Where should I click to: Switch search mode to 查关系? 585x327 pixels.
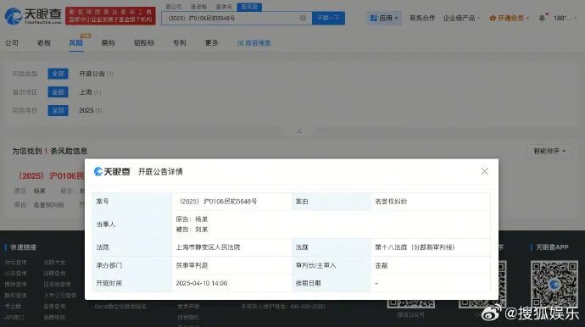224,7
